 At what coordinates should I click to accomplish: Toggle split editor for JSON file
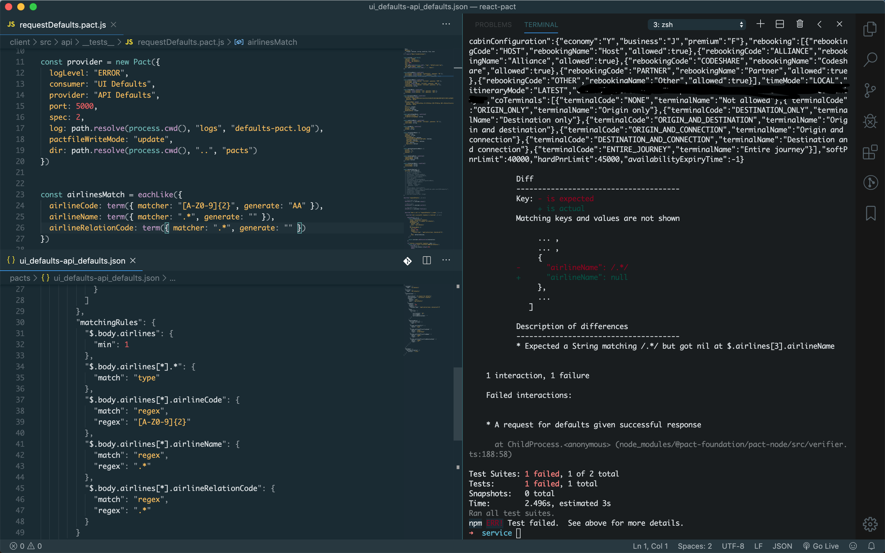coord(427,261)
